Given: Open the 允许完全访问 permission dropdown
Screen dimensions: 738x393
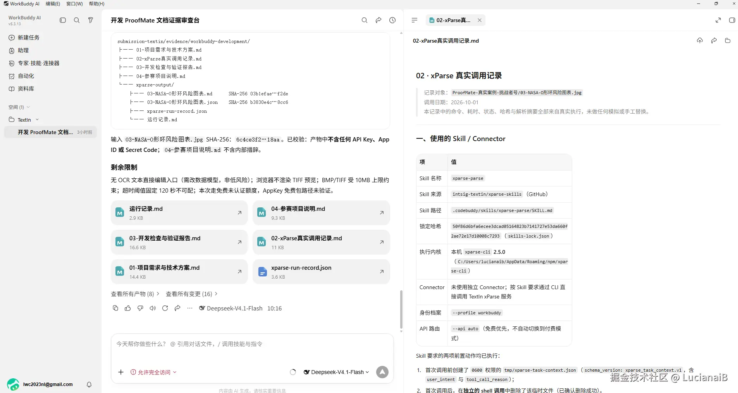Looking at the screenshot, I should pos(153,372).
